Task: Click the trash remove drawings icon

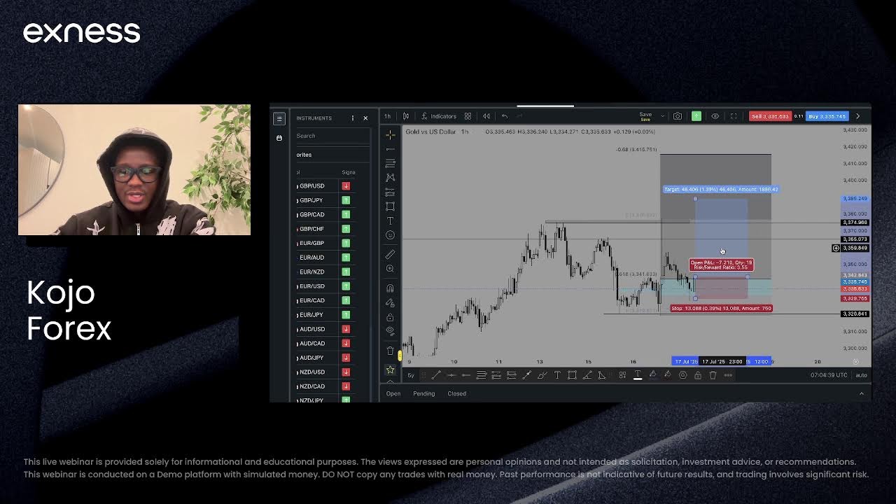Action: point(390,351)
